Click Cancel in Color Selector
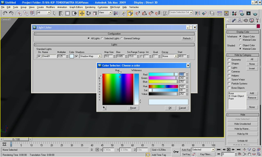262x157 pixels. [x=182, y=108]
